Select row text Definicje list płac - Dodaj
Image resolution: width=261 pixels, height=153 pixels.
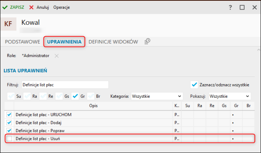(x=39, y=123)
